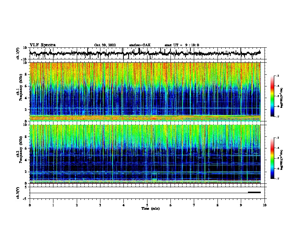
Task: Click the -7 value below ch.2 colorbar
Action: click(278, 179)
